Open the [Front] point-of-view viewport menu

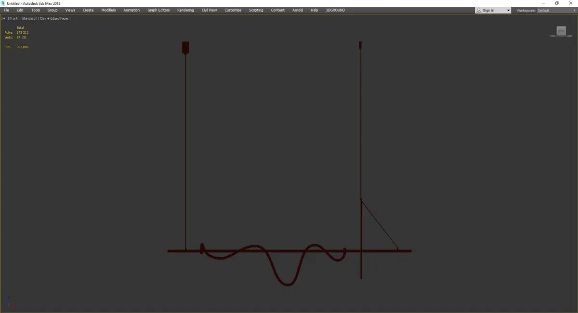point(13,18)
